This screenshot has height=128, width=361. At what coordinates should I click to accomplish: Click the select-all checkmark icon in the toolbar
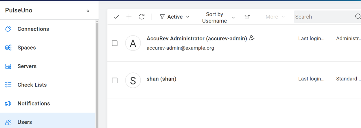click(x=116, y=17)
